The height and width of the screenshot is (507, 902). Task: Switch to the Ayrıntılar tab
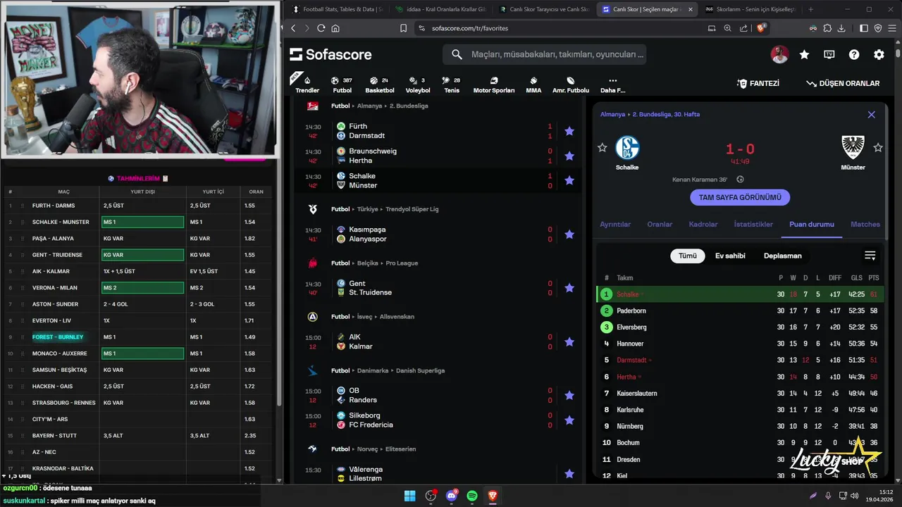[615, 225]
